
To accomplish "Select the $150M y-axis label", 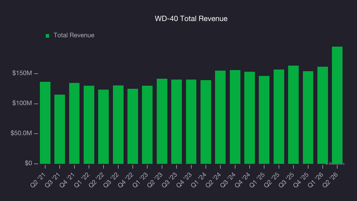I will 22,73.
